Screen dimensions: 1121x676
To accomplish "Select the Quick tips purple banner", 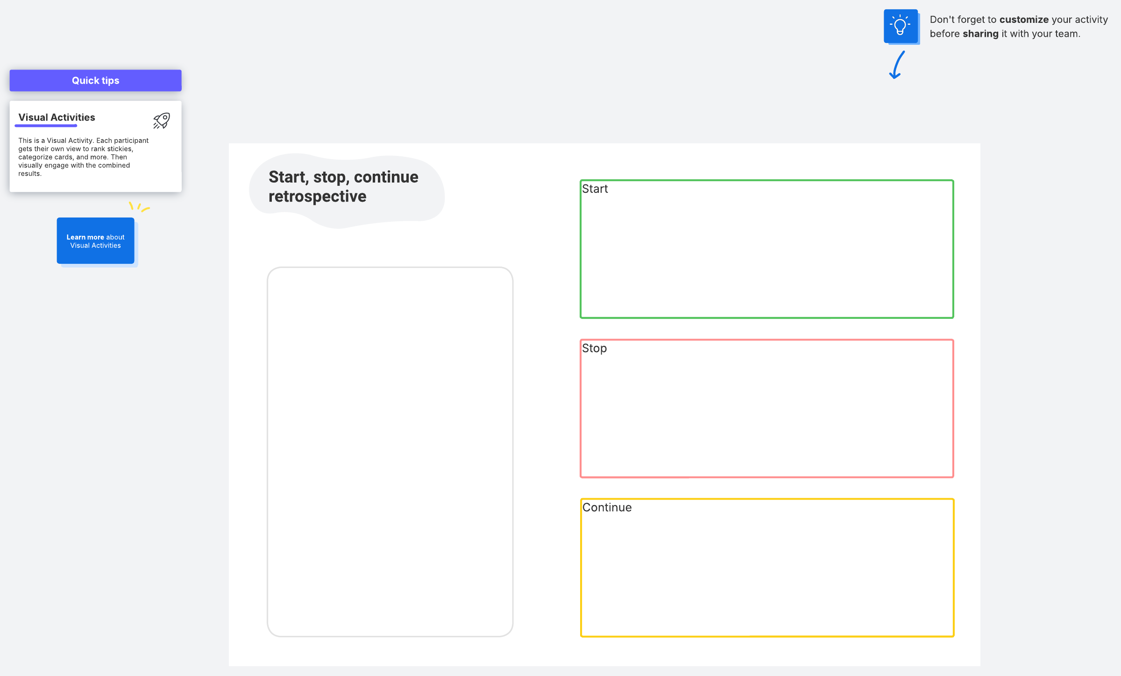I will pos(96,80).
